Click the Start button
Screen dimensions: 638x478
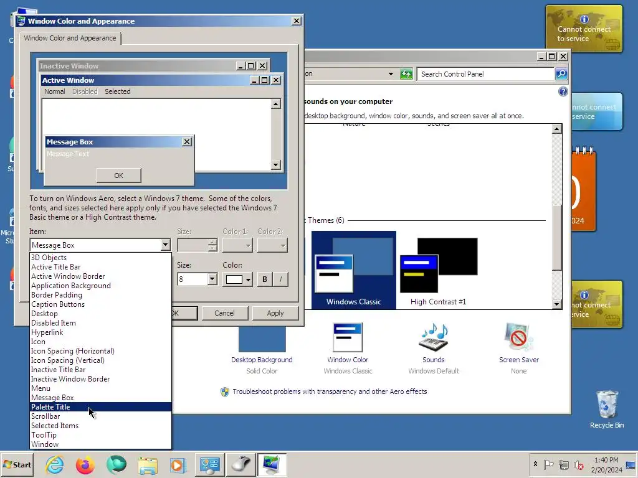click(17, 464)
